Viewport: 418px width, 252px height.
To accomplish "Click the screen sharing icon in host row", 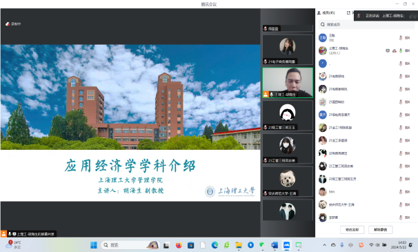I will click(388, 50).
